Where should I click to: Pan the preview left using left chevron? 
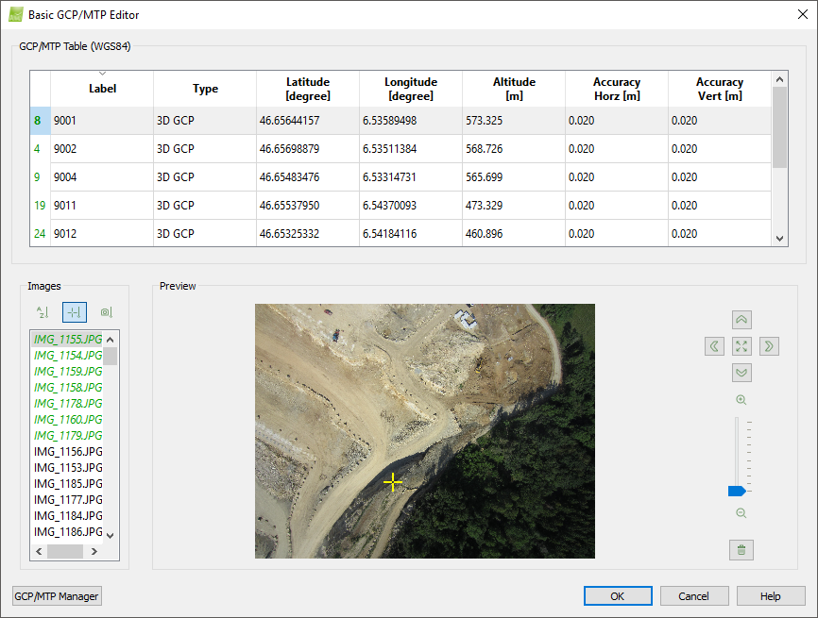pos(715,346)
